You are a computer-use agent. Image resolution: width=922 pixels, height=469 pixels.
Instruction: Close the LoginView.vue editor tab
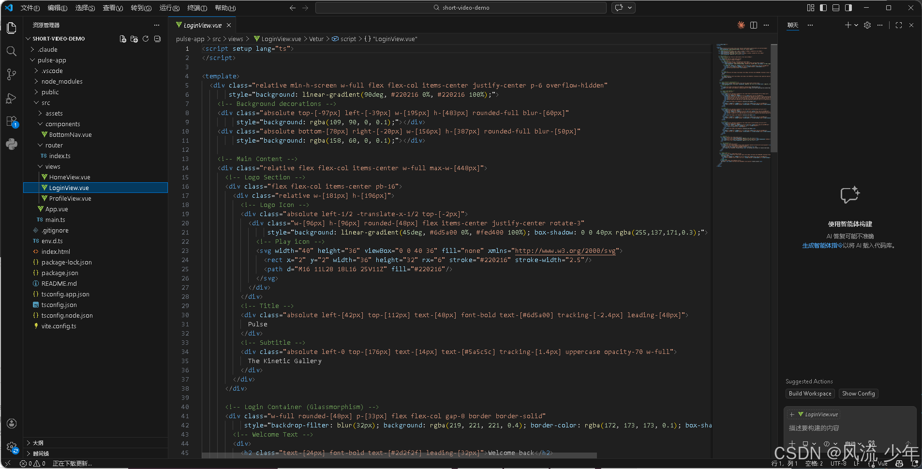coord(229,25)
